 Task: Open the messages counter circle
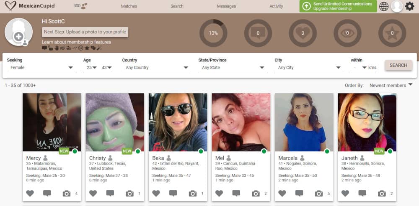click(x=258, y=33)
